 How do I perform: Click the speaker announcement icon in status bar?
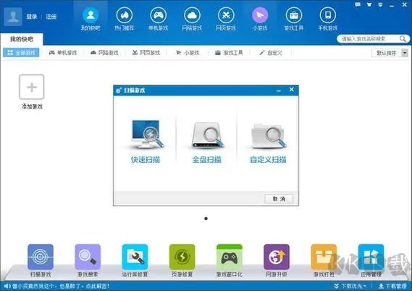click(7, 286)
